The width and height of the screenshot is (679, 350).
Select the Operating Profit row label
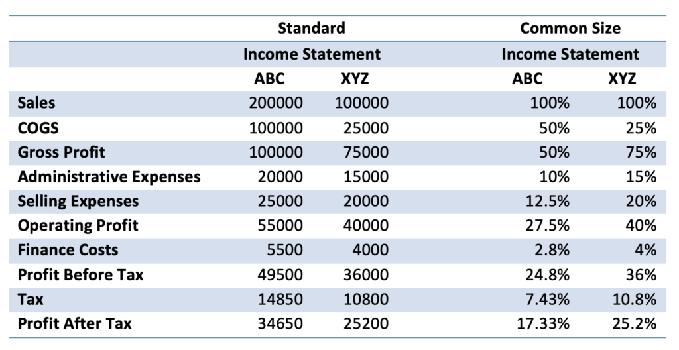tap(78, 225)
